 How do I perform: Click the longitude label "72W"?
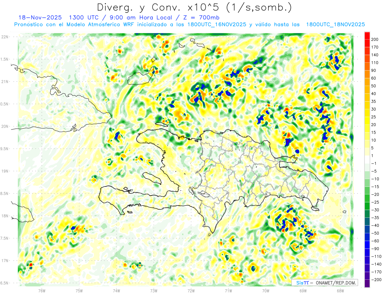[191, 291]
